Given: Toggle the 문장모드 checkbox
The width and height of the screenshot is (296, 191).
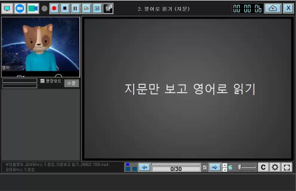Looking at the screenshot, I should point(43,81).
